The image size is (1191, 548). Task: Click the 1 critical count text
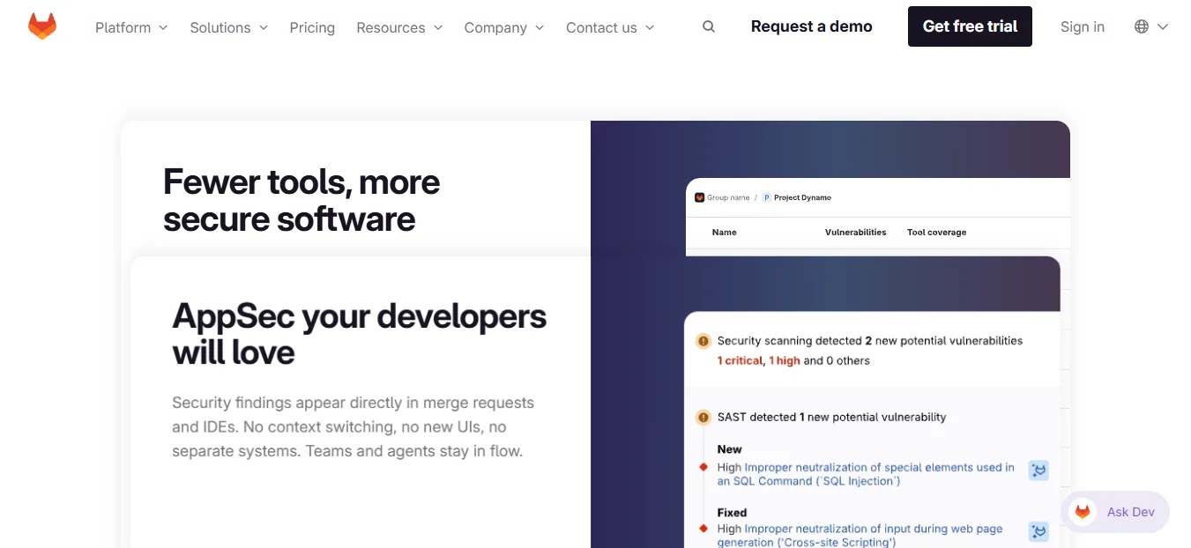coord(740,360)
